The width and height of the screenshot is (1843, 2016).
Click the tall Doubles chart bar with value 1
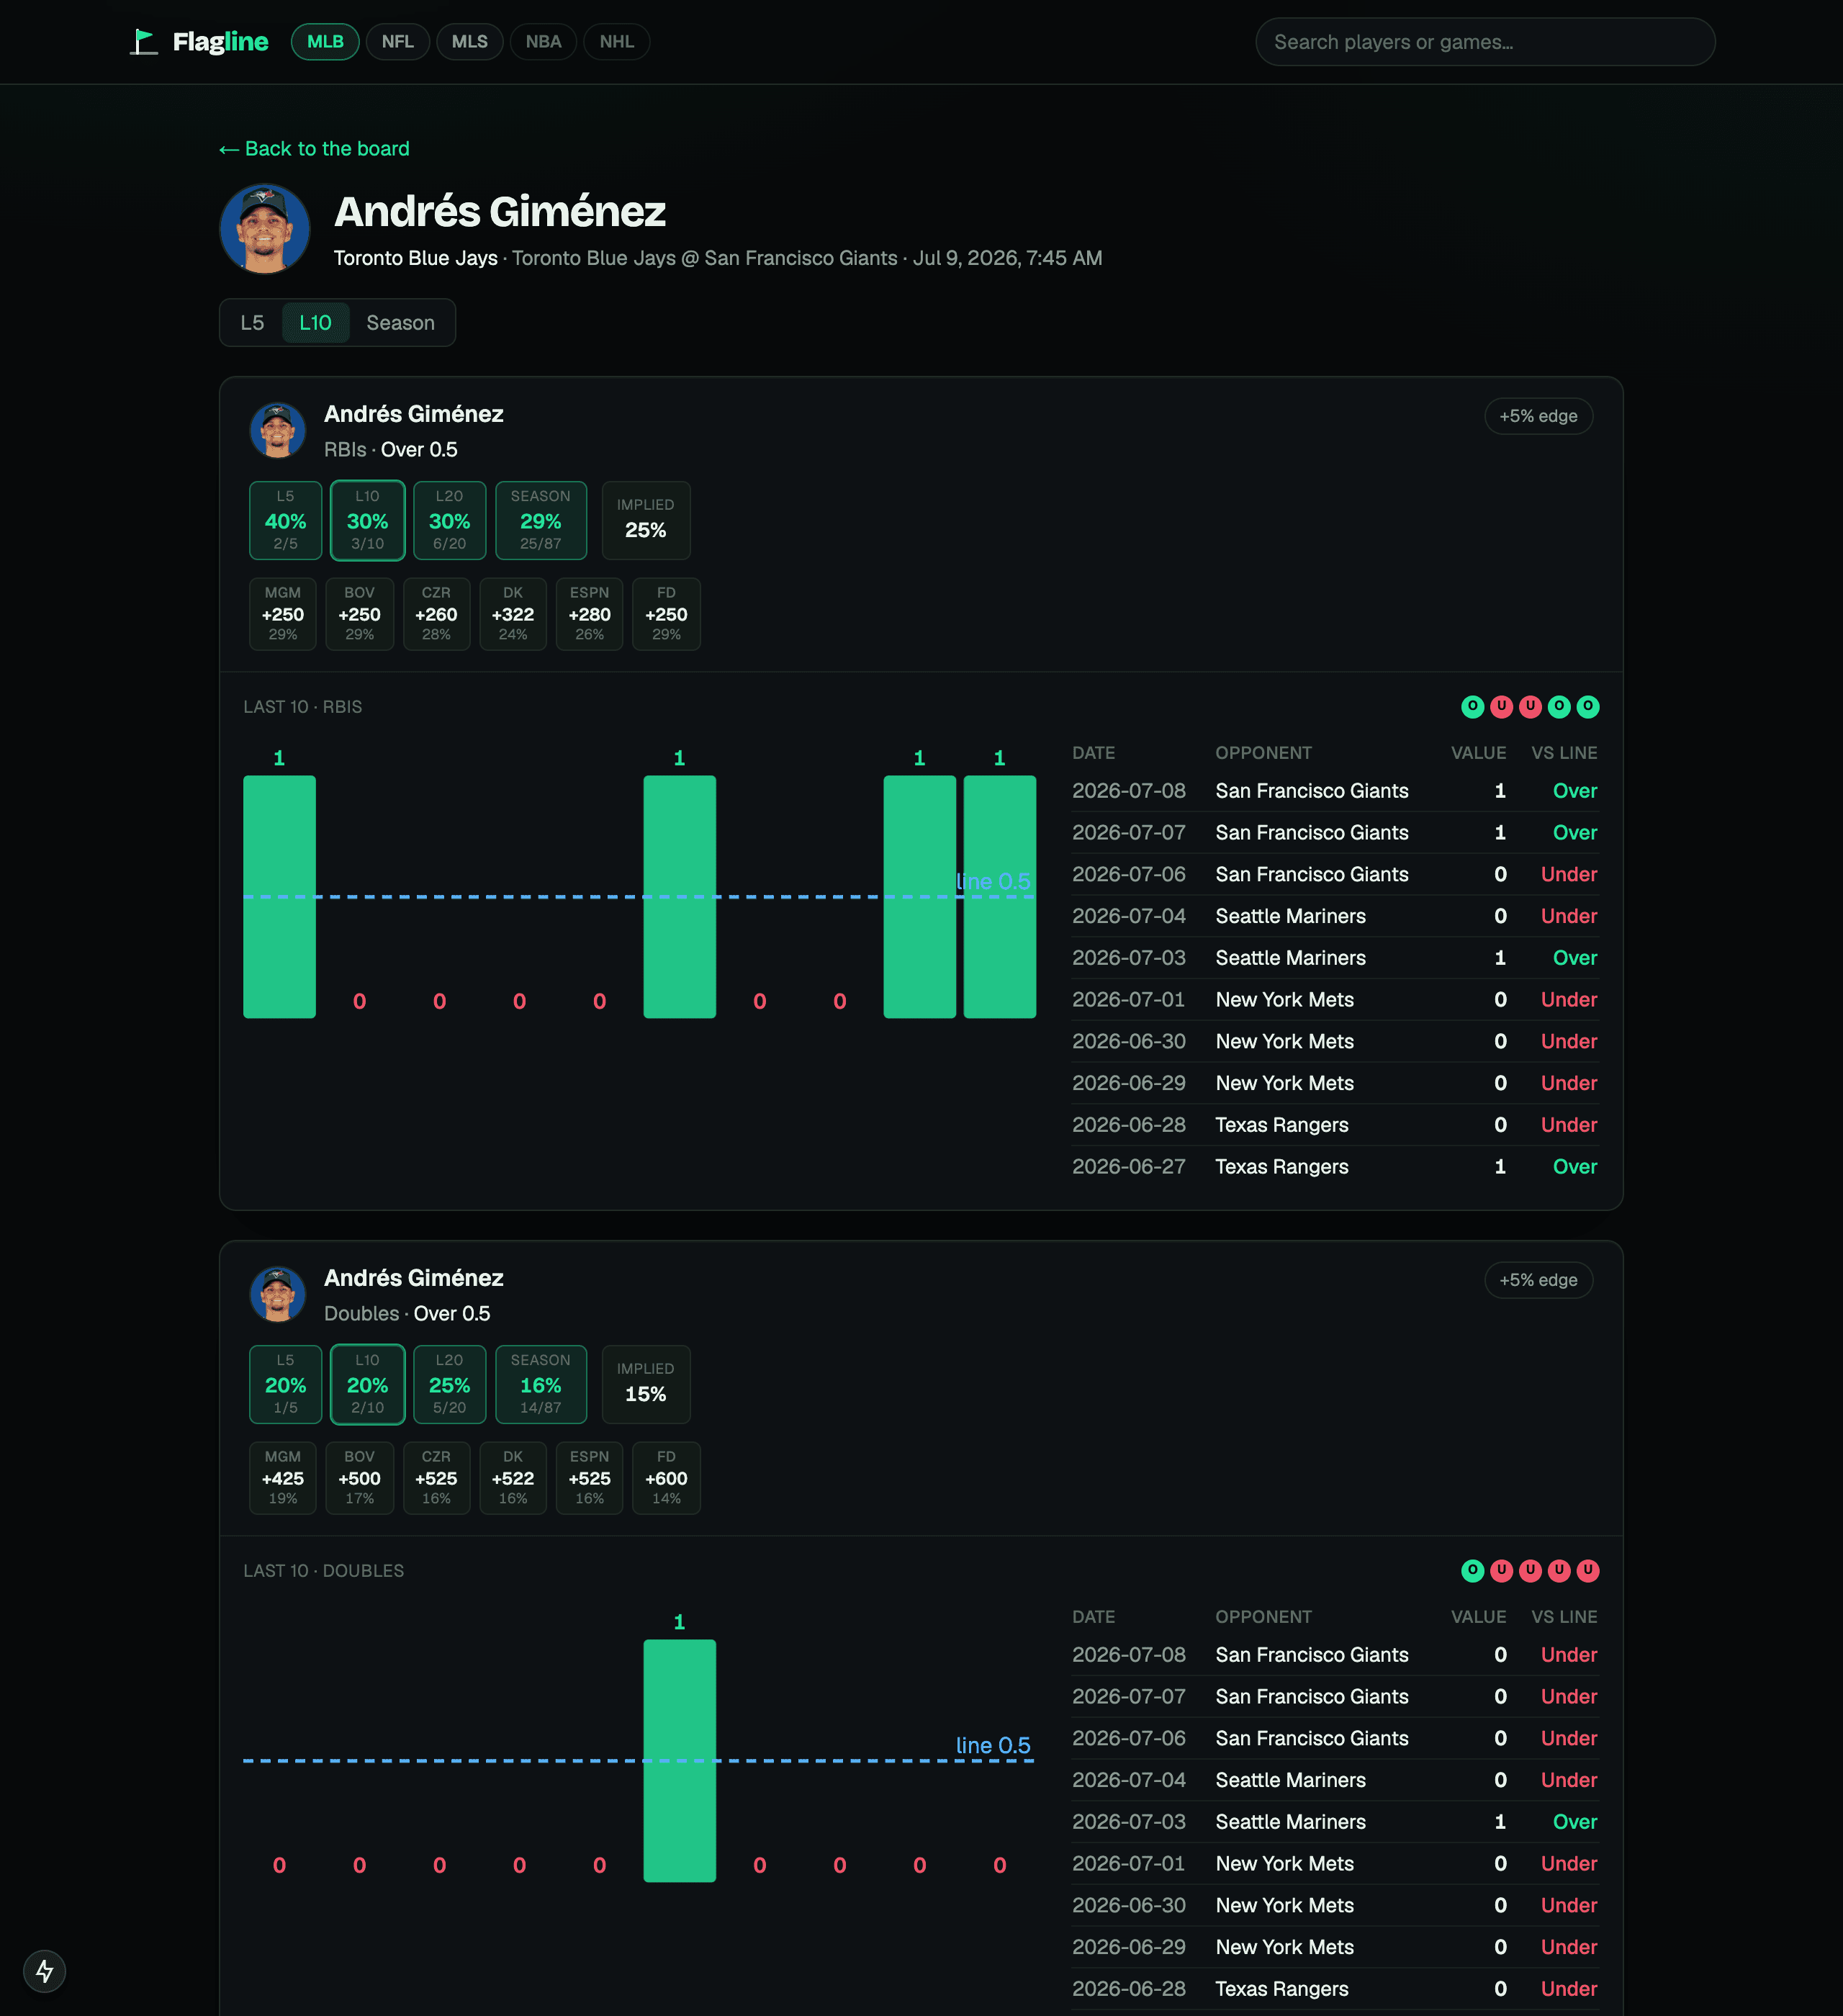680,1760
